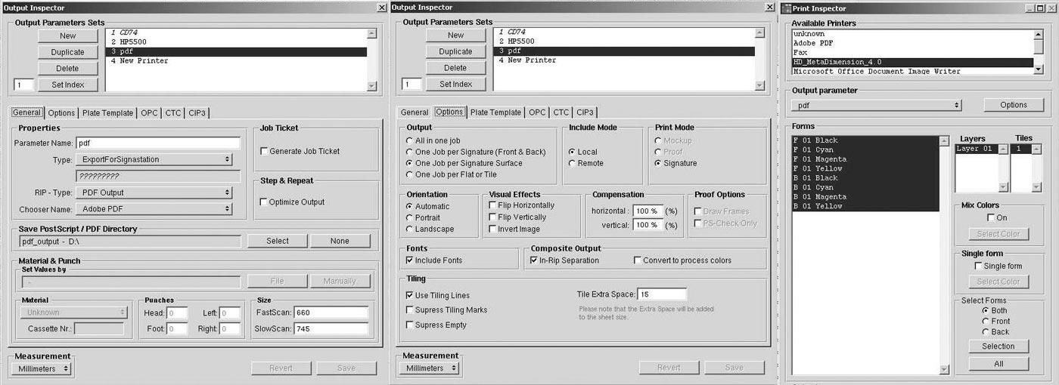Select '4 New Printer' in left Output Inspector list
The width and height of the screenshot is (1059, 385).
(x=236, y=61)
